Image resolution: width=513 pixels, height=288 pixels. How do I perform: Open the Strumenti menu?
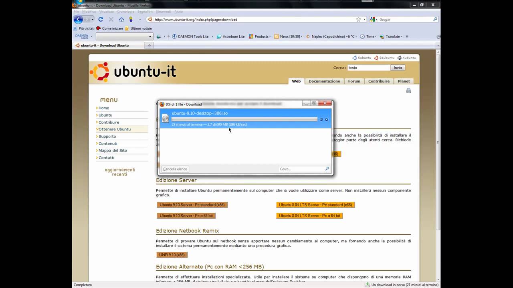pos(164,12)
